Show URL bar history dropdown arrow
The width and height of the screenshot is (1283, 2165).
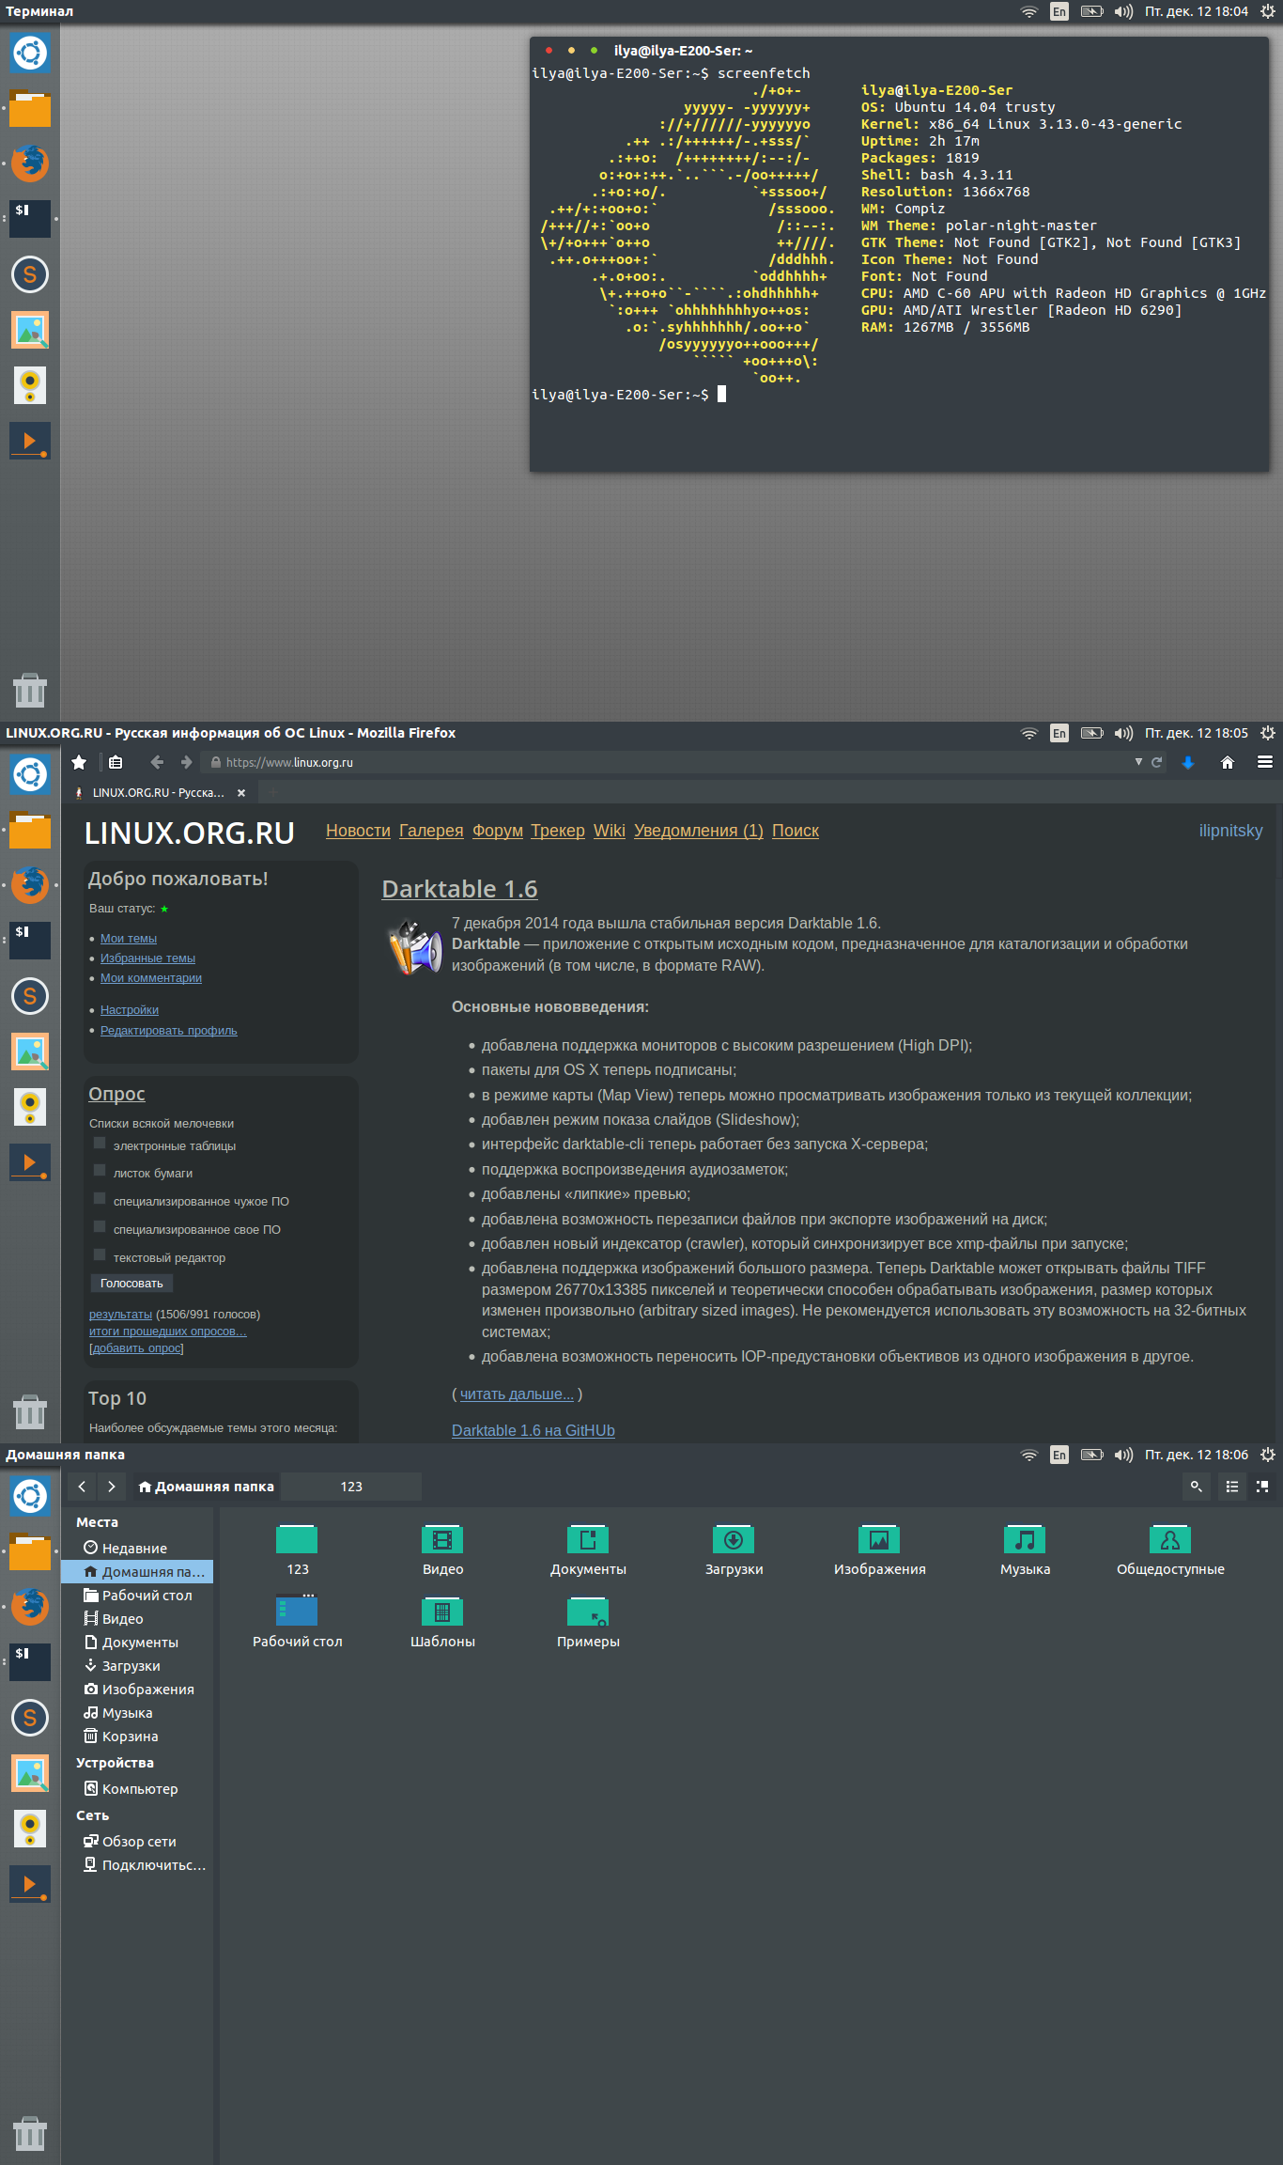point(1138,762)
